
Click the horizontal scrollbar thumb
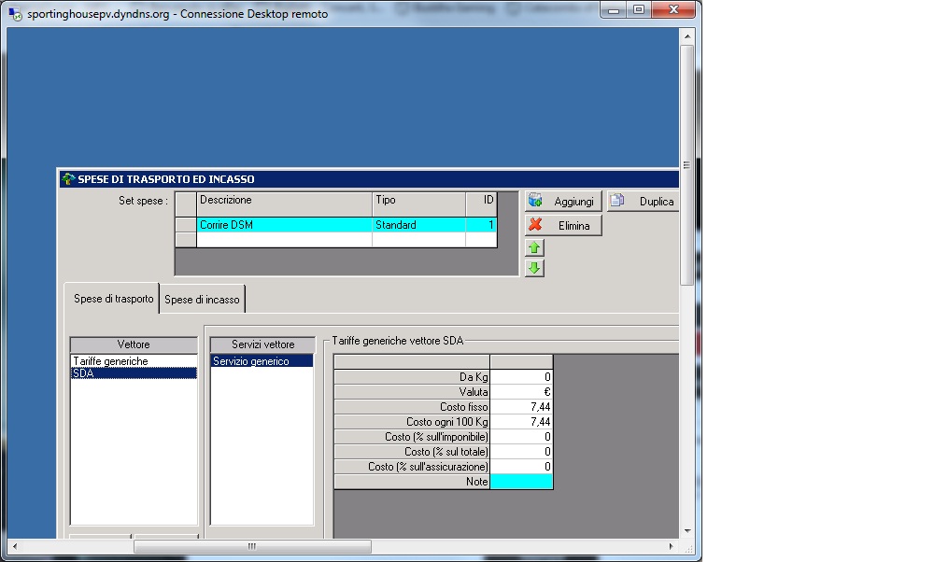pyautogui.click(x=252, y=546)
